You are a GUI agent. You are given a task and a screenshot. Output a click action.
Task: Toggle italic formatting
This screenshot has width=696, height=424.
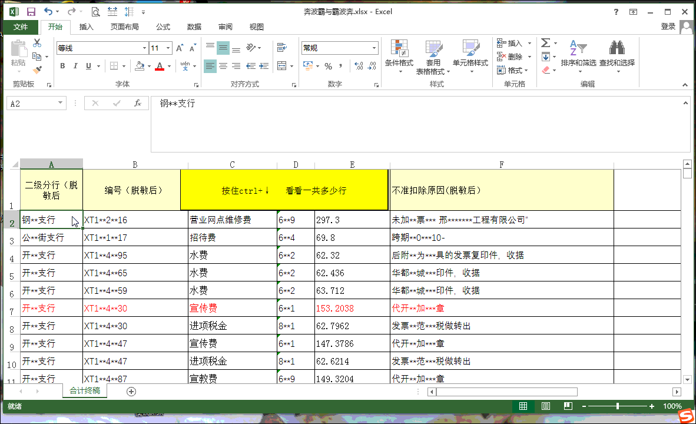[x=75, y=66]
